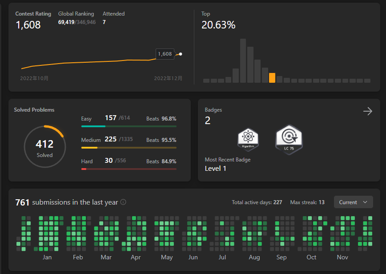The width and height of the screenshot is (386, 274).
Task: Select the Most Recent Badge Level 1 text
Action: [215, 169]
